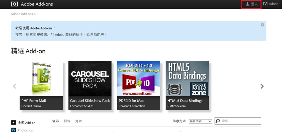Switch to the 全部 filter tab

pyautogui.click(x=56, y=121)
